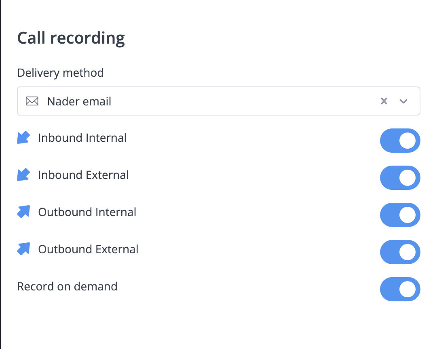Click the 'Outbound External' label
The image size is (435, 349).
click(x=88, y=249)
